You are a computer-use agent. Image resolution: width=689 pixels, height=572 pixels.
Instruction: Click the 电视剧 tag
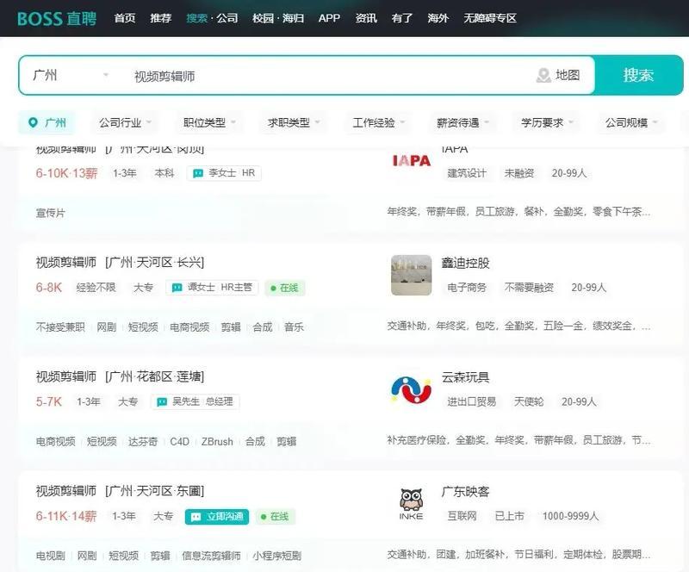point(51,556)
